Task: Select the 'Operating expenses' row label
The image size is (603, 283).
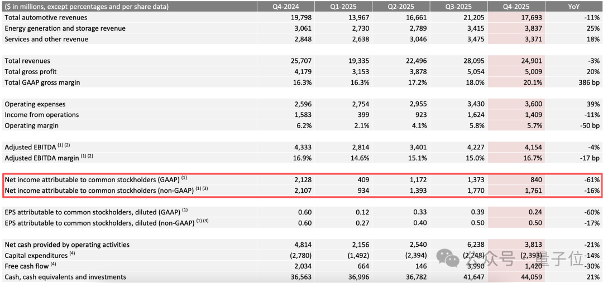Action: tap(35, 104)
